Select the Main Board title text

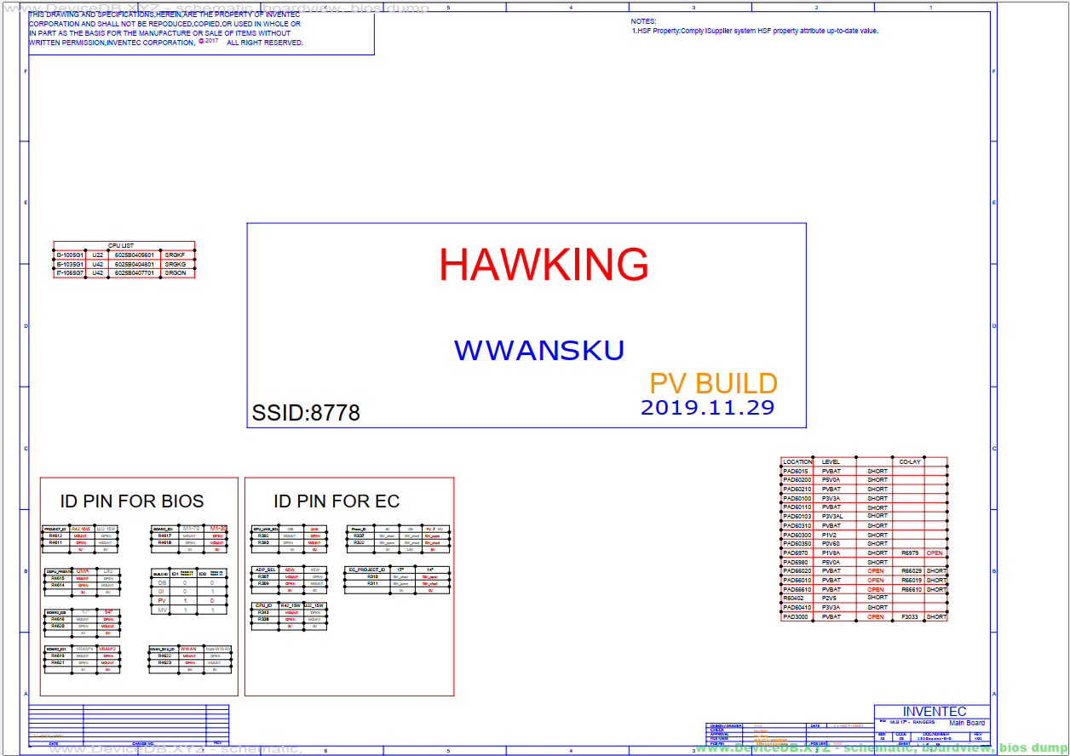click(967, 723)
